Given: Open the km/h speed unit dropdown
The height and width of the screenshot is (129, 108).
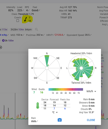Looking at the screenshot, I should point(91,91).
